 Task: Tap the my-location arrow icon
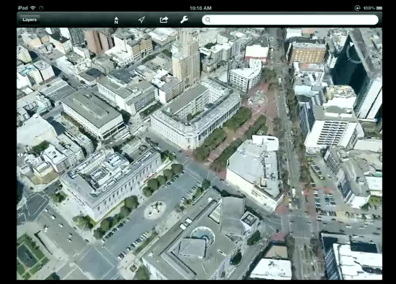pos(141,19)
